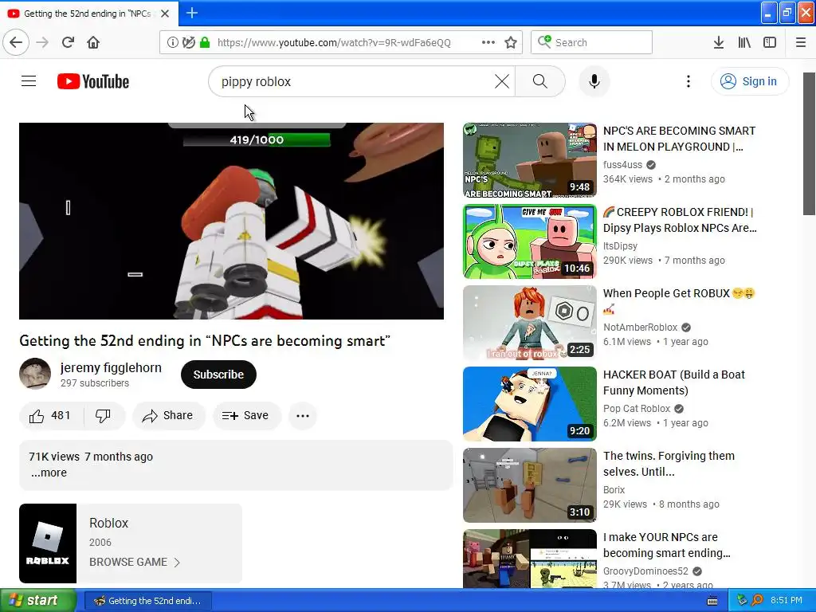Click the tracking protection shield icon
The width and height of the screenshot is (816, 612).
click(188, 43)
